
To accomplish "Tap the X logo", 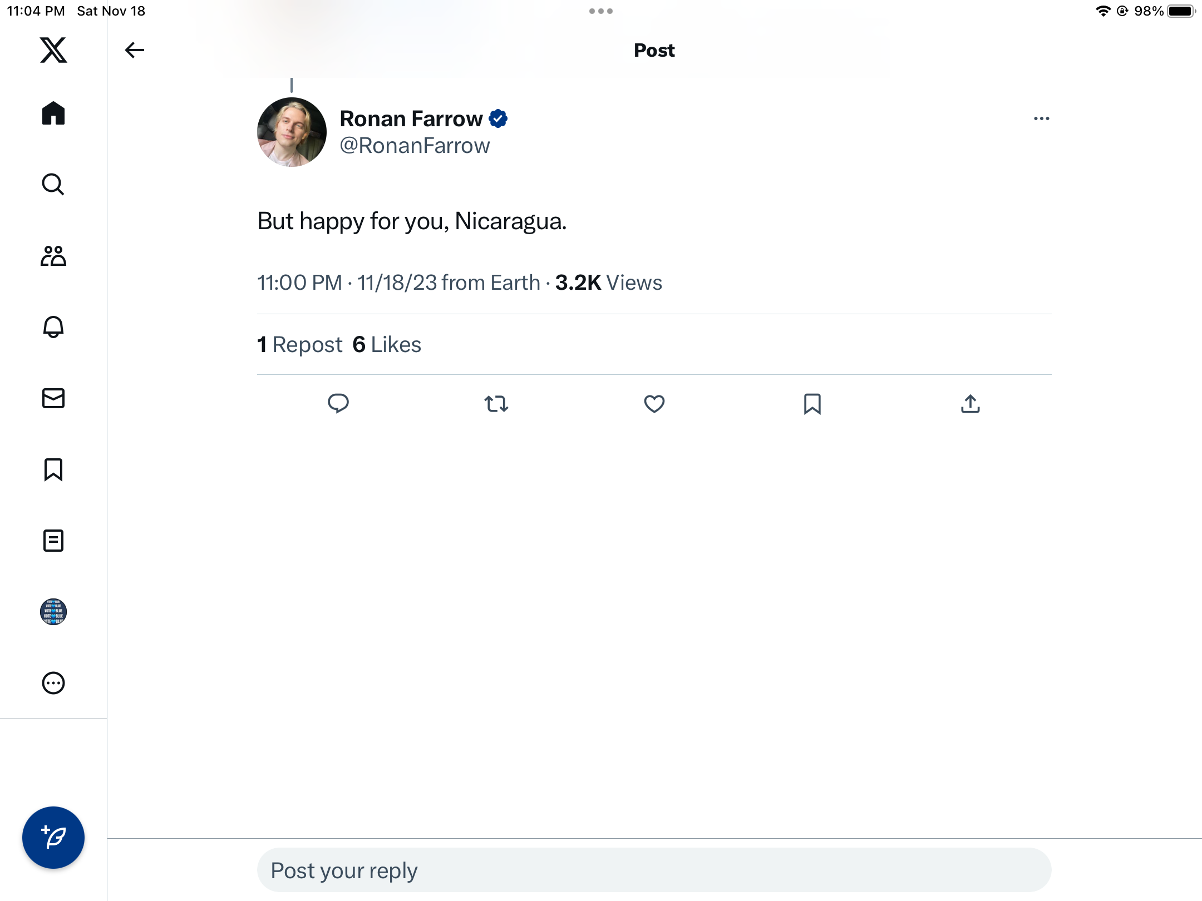I will pos(53,50).
